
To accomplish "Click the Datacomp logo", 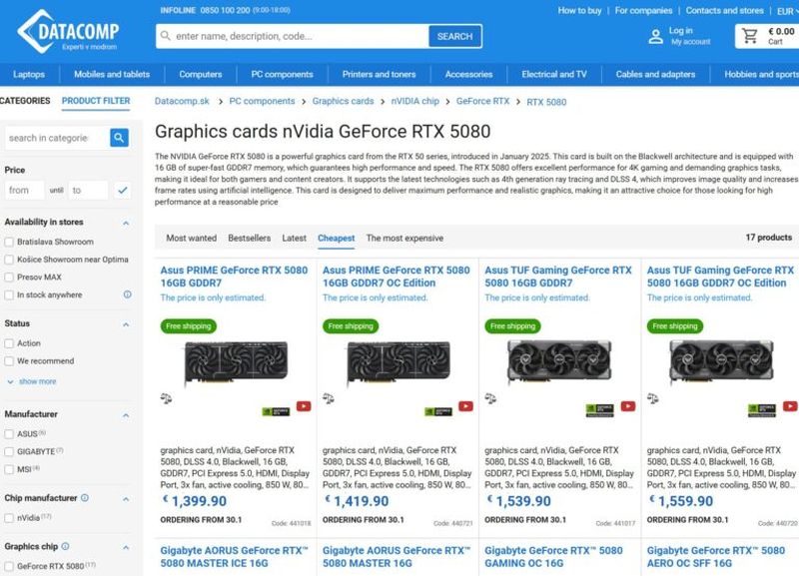I will click(x=68, y=31).
